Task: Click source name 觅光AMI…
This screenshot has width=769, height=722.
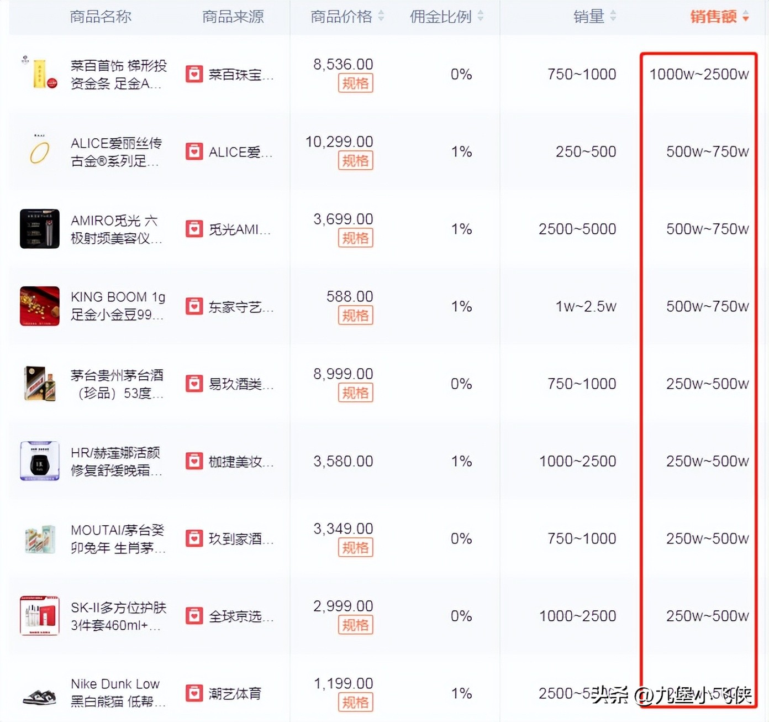Action: tap(240, 229)
